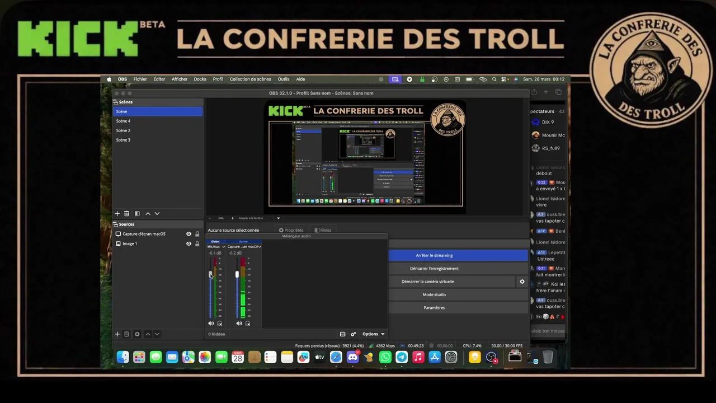This screenshot has height=403, width=716.
Task: Move the scene up in the Scènes list
Action: tap(148, 214)
